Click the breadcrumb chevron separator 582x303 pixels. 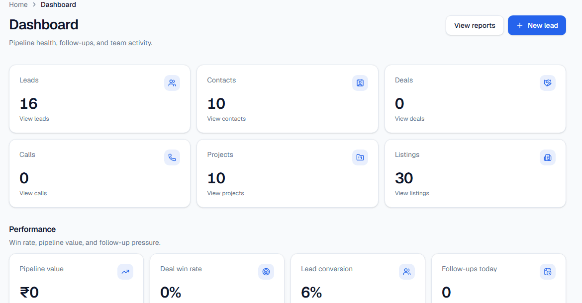tap(34, 5)
